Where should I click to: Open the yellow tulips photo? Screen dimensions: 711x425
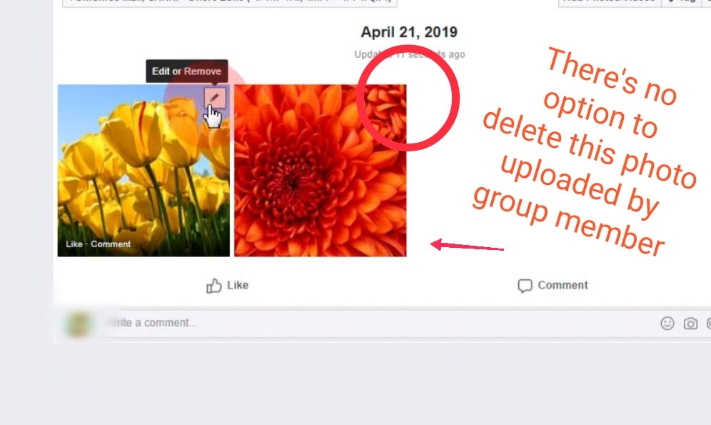143,171
